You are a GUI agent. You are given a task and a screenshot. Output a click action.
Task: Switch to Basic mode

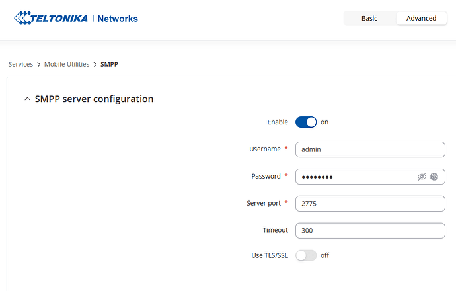[x=369, y=18]
